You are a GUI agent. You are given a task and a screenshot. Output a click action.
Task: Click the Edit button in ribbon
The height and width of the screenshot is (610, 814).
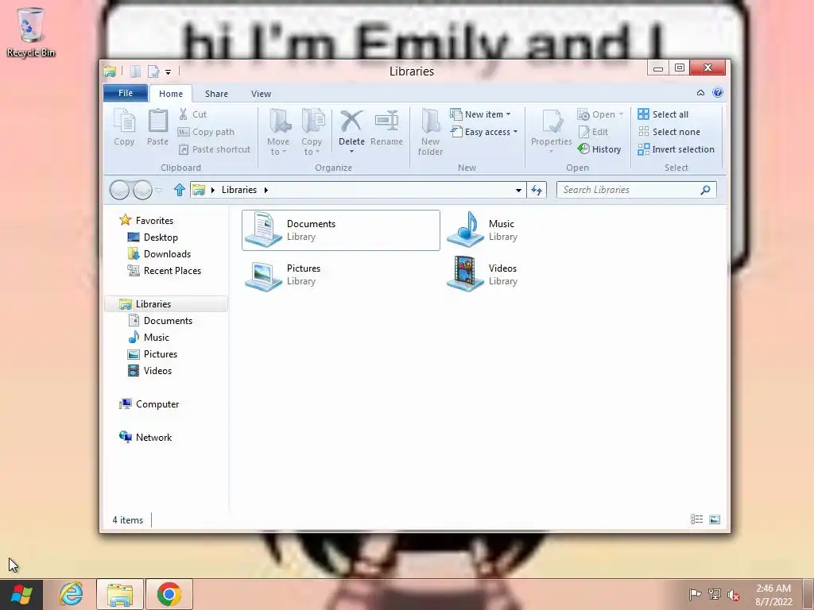[593, 132]
